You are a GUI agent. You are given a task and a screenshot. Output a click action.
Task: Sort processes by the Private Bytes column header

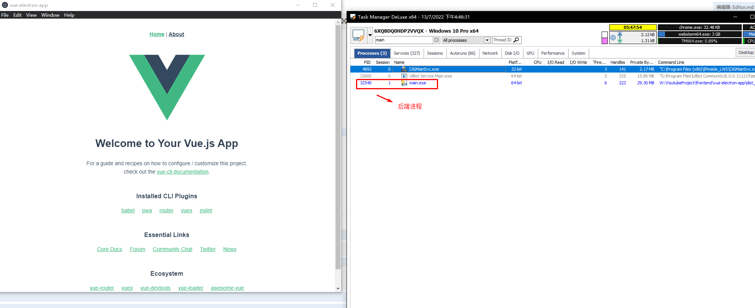(x=641, y=62)
